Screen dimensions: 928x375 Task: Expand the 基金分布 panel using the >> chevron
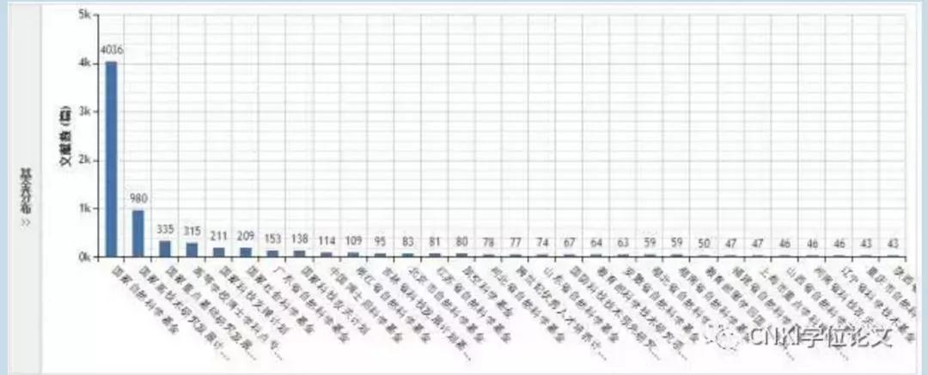25,221
